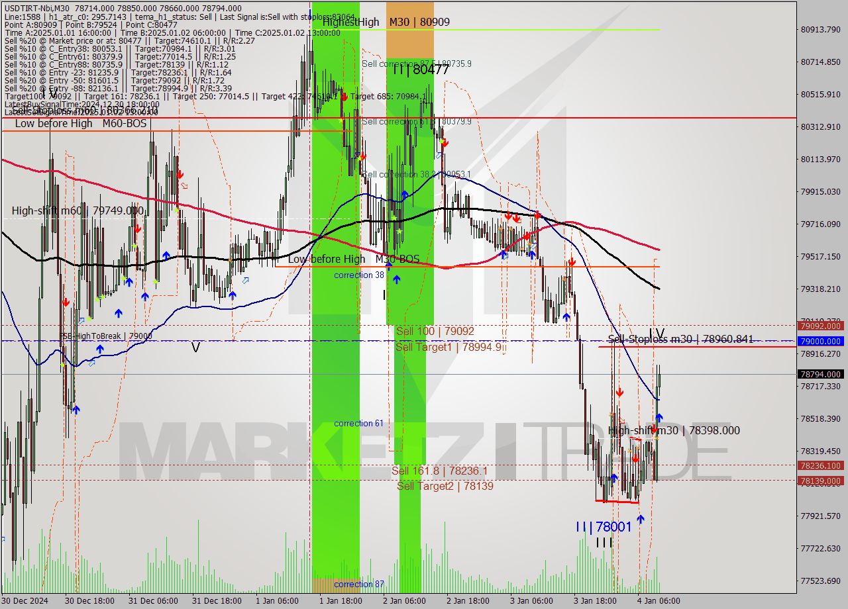
Task: Click the red 78139.000 price tag
Action: 821,481
